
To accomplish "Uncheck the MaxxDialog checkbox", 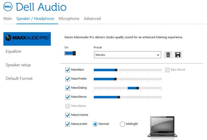I will click(x=68, y=88).
